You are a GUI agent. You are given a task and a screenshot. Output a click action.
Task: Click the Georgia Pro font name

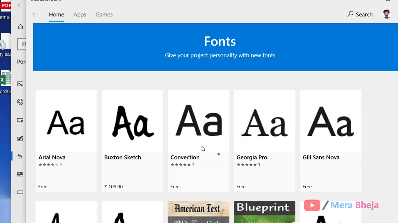coord(252,157)
